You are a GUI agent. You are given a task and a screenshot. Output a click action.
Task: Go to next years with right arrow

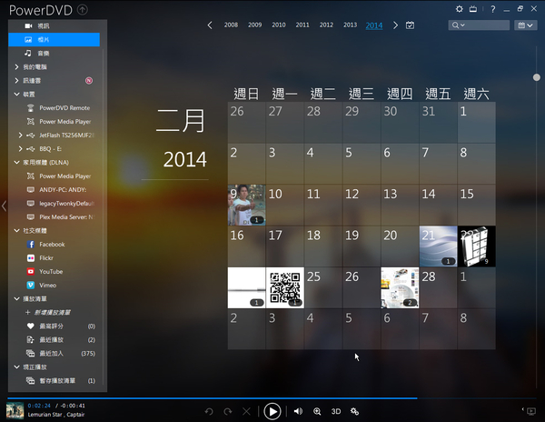[x=395, y=25]
